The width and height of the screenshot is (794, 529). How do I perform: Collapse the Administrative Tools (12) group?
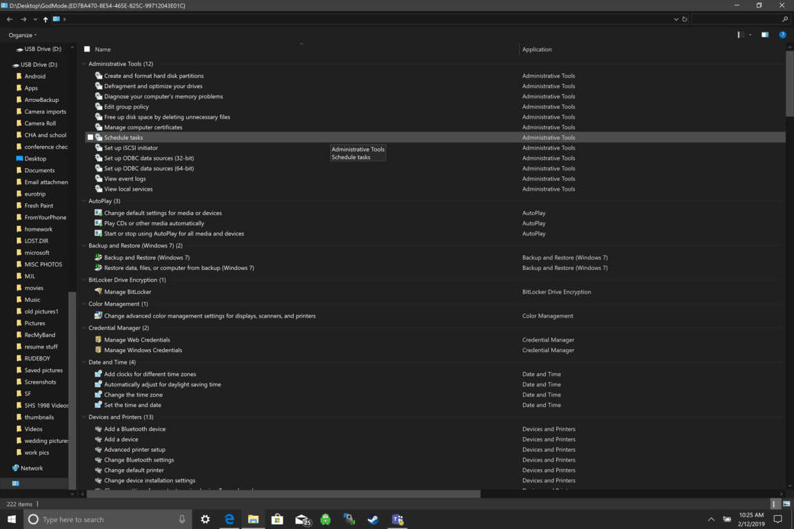(84, 64)
